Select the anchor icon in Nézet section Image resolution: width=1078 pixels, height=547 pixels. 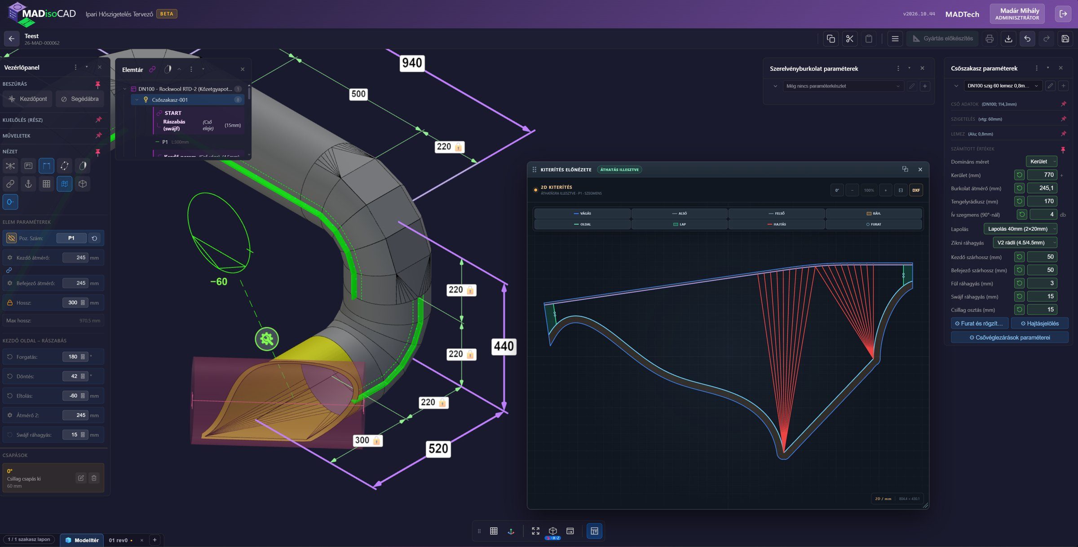(28, 184)
